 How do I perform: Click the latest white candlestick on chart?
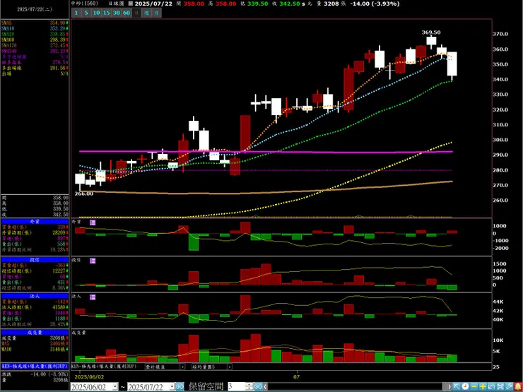[x=452, y=64]
